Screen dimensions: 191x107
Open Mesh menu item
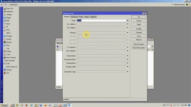[x=8, y=24]
